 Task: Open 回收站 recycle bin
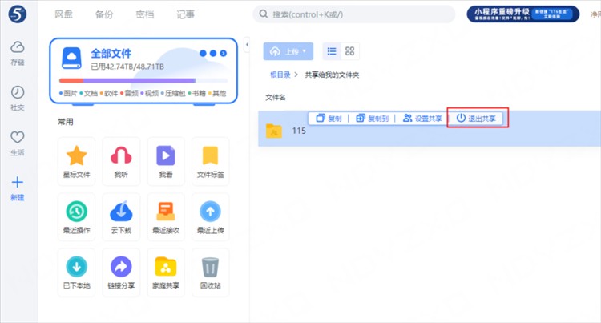click(211, 273)
